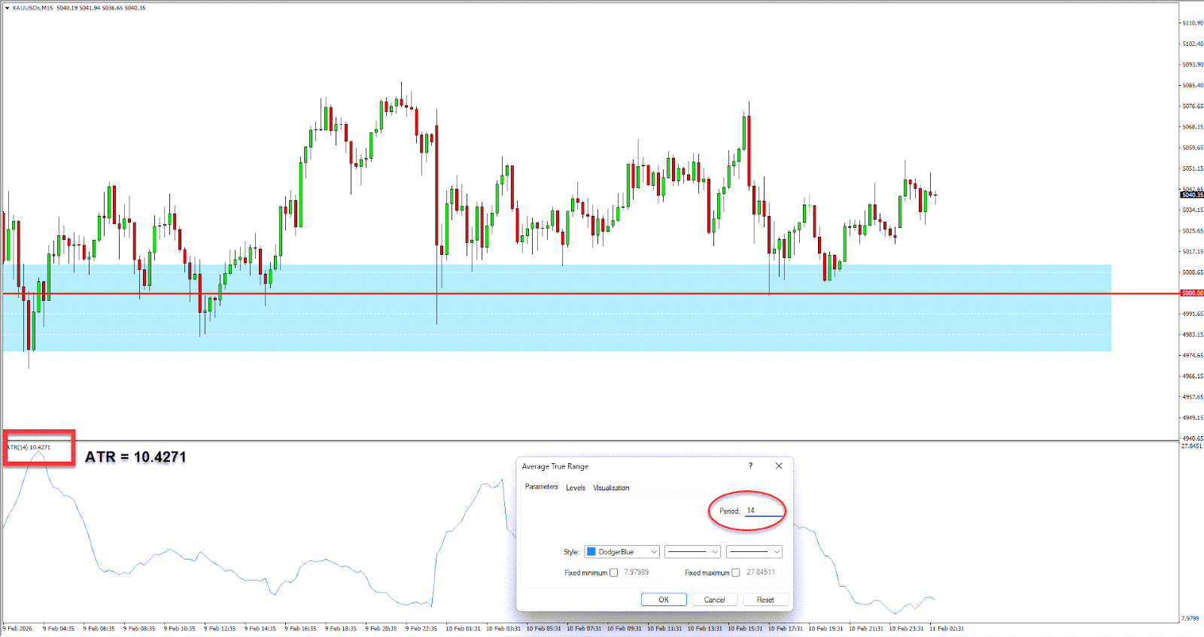
Task: Click the ATR(14) indicator label
Action: pyautogui.click(x=29, y=447)
